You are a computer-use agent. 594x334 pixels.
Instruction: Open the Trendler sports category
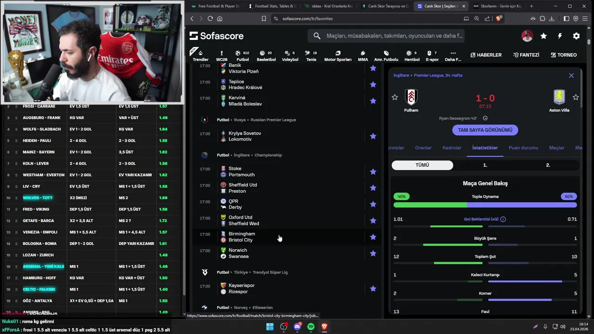pyautogui.click(x=200, y=55)
